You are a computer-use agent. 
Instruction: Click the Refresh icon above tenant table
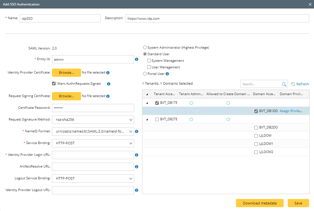(x=293, y=84)
